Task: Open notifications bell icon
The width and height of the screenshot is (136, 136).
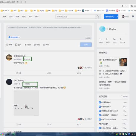Action: (133, 16)
